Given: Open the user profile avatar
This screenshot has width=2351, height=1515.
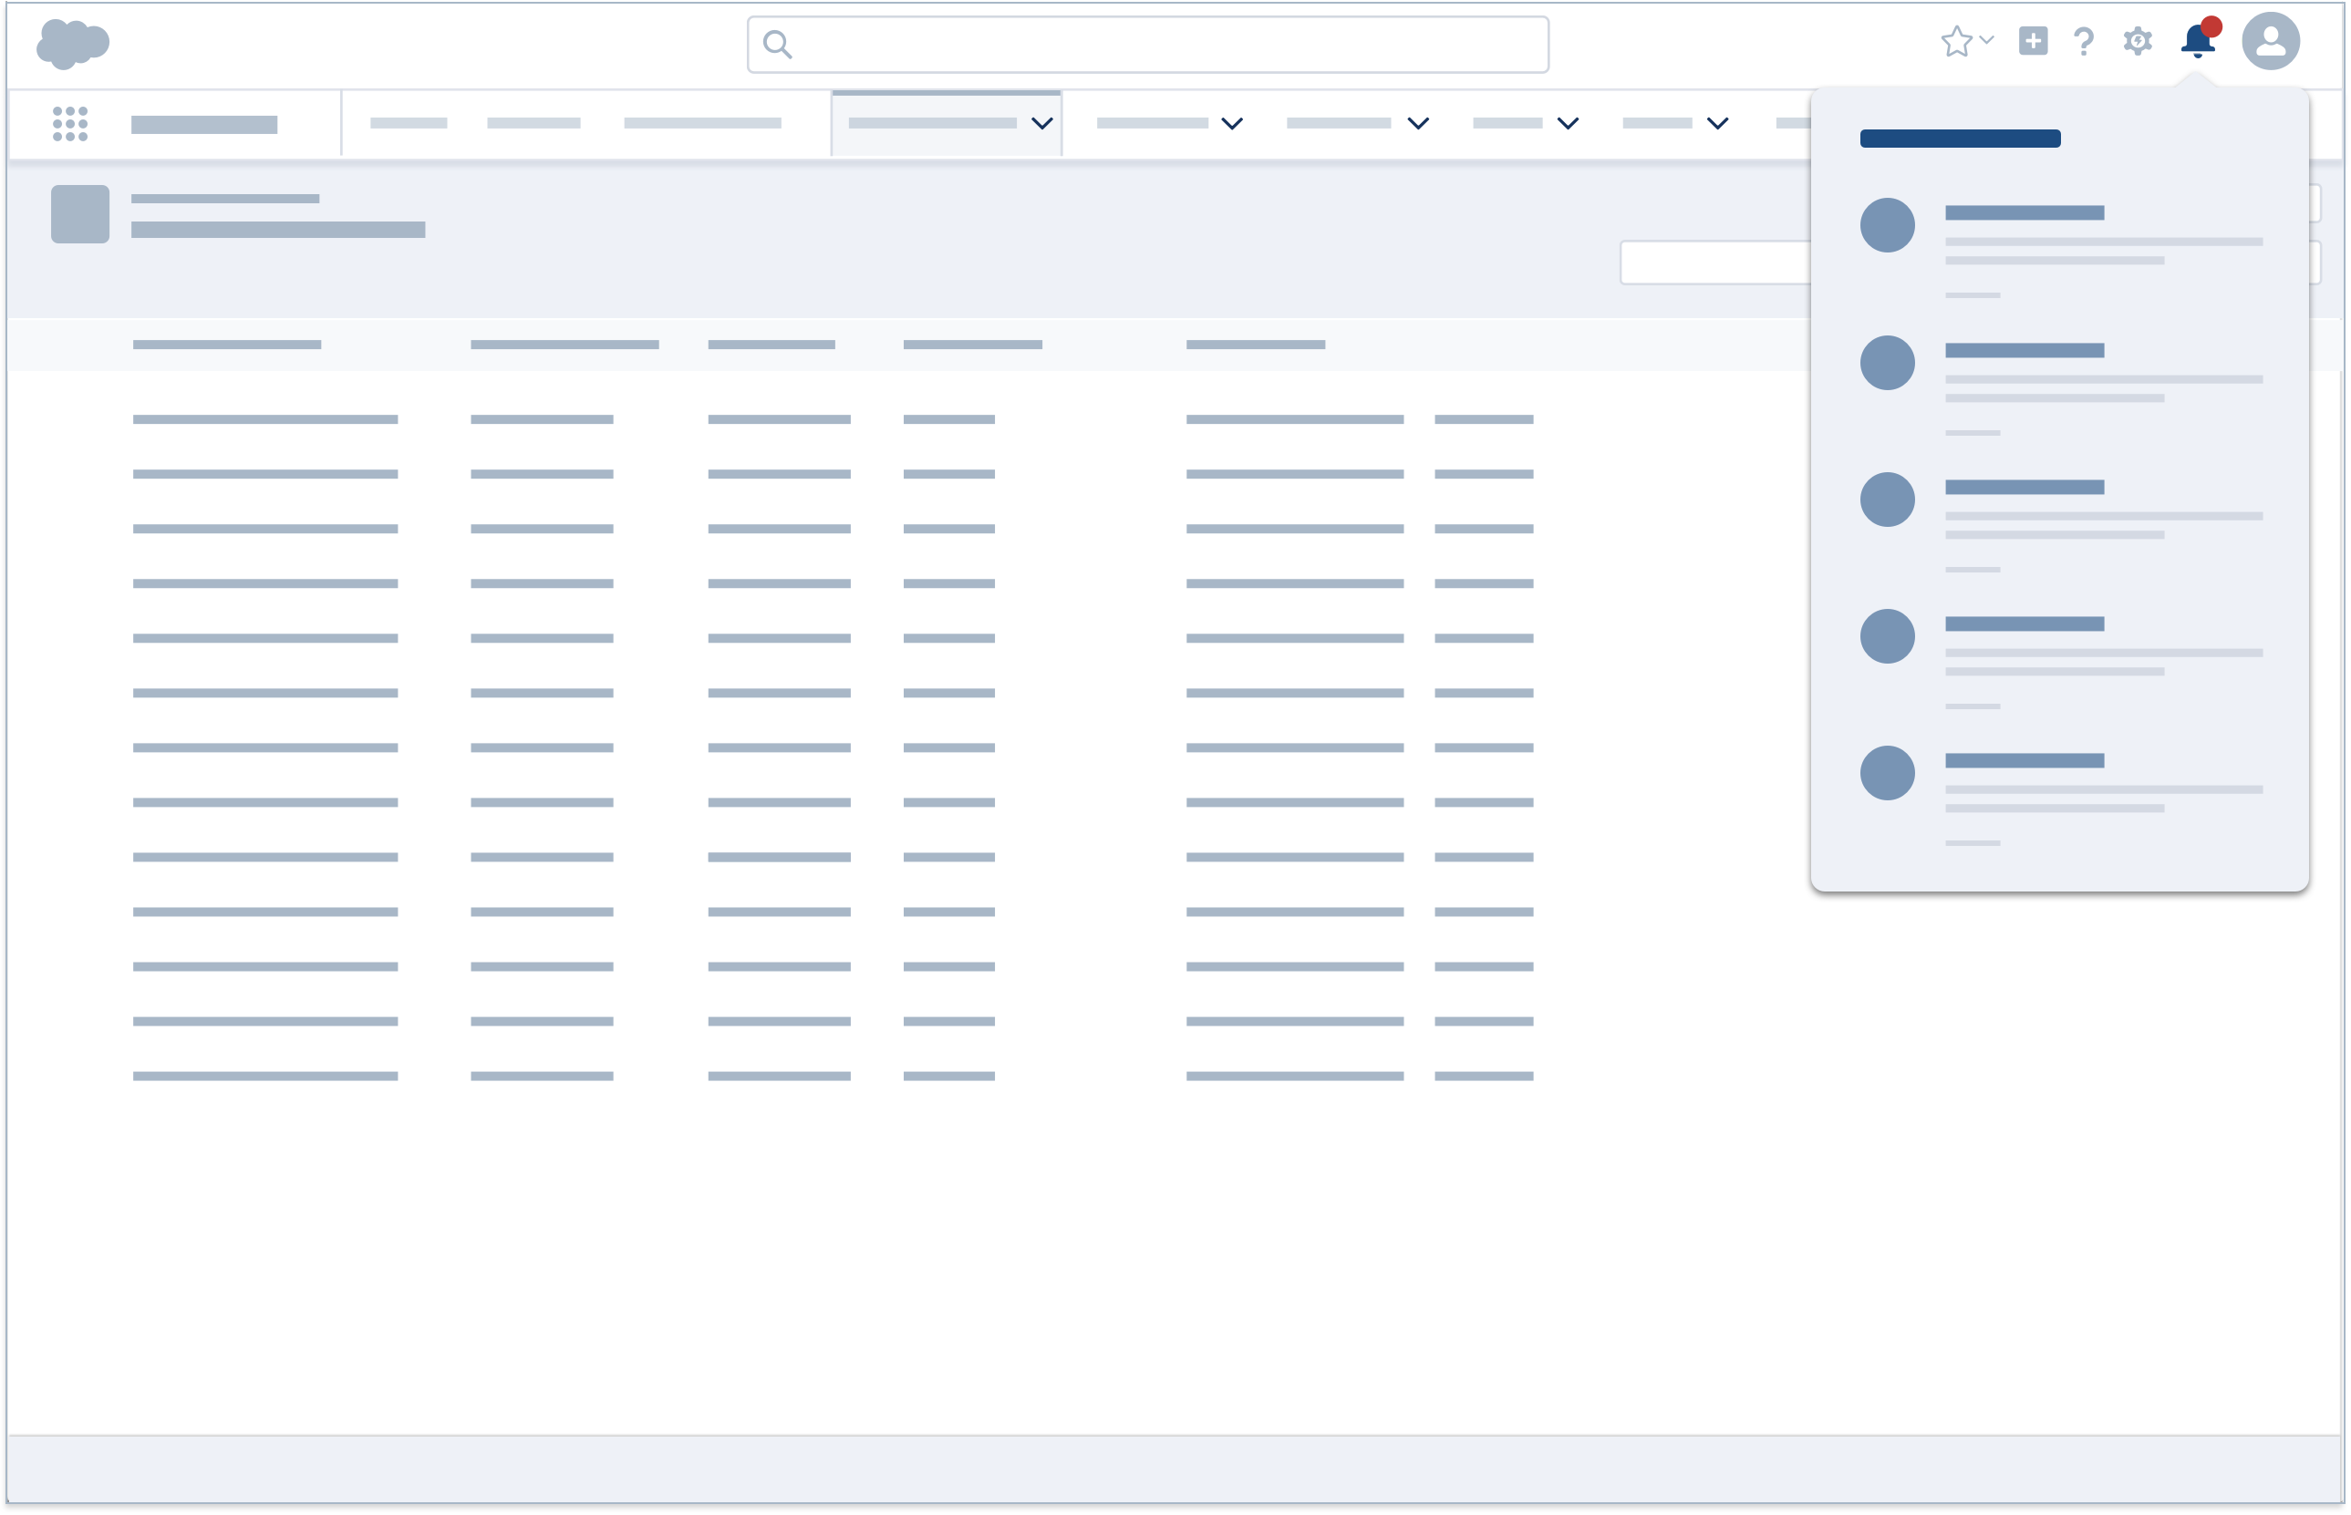Looking at the screenshot, I should (x=2273, y=41).
